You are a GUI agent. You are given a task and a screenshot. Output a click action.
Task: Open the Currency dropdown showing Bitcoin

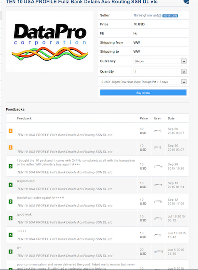(160, 61)
